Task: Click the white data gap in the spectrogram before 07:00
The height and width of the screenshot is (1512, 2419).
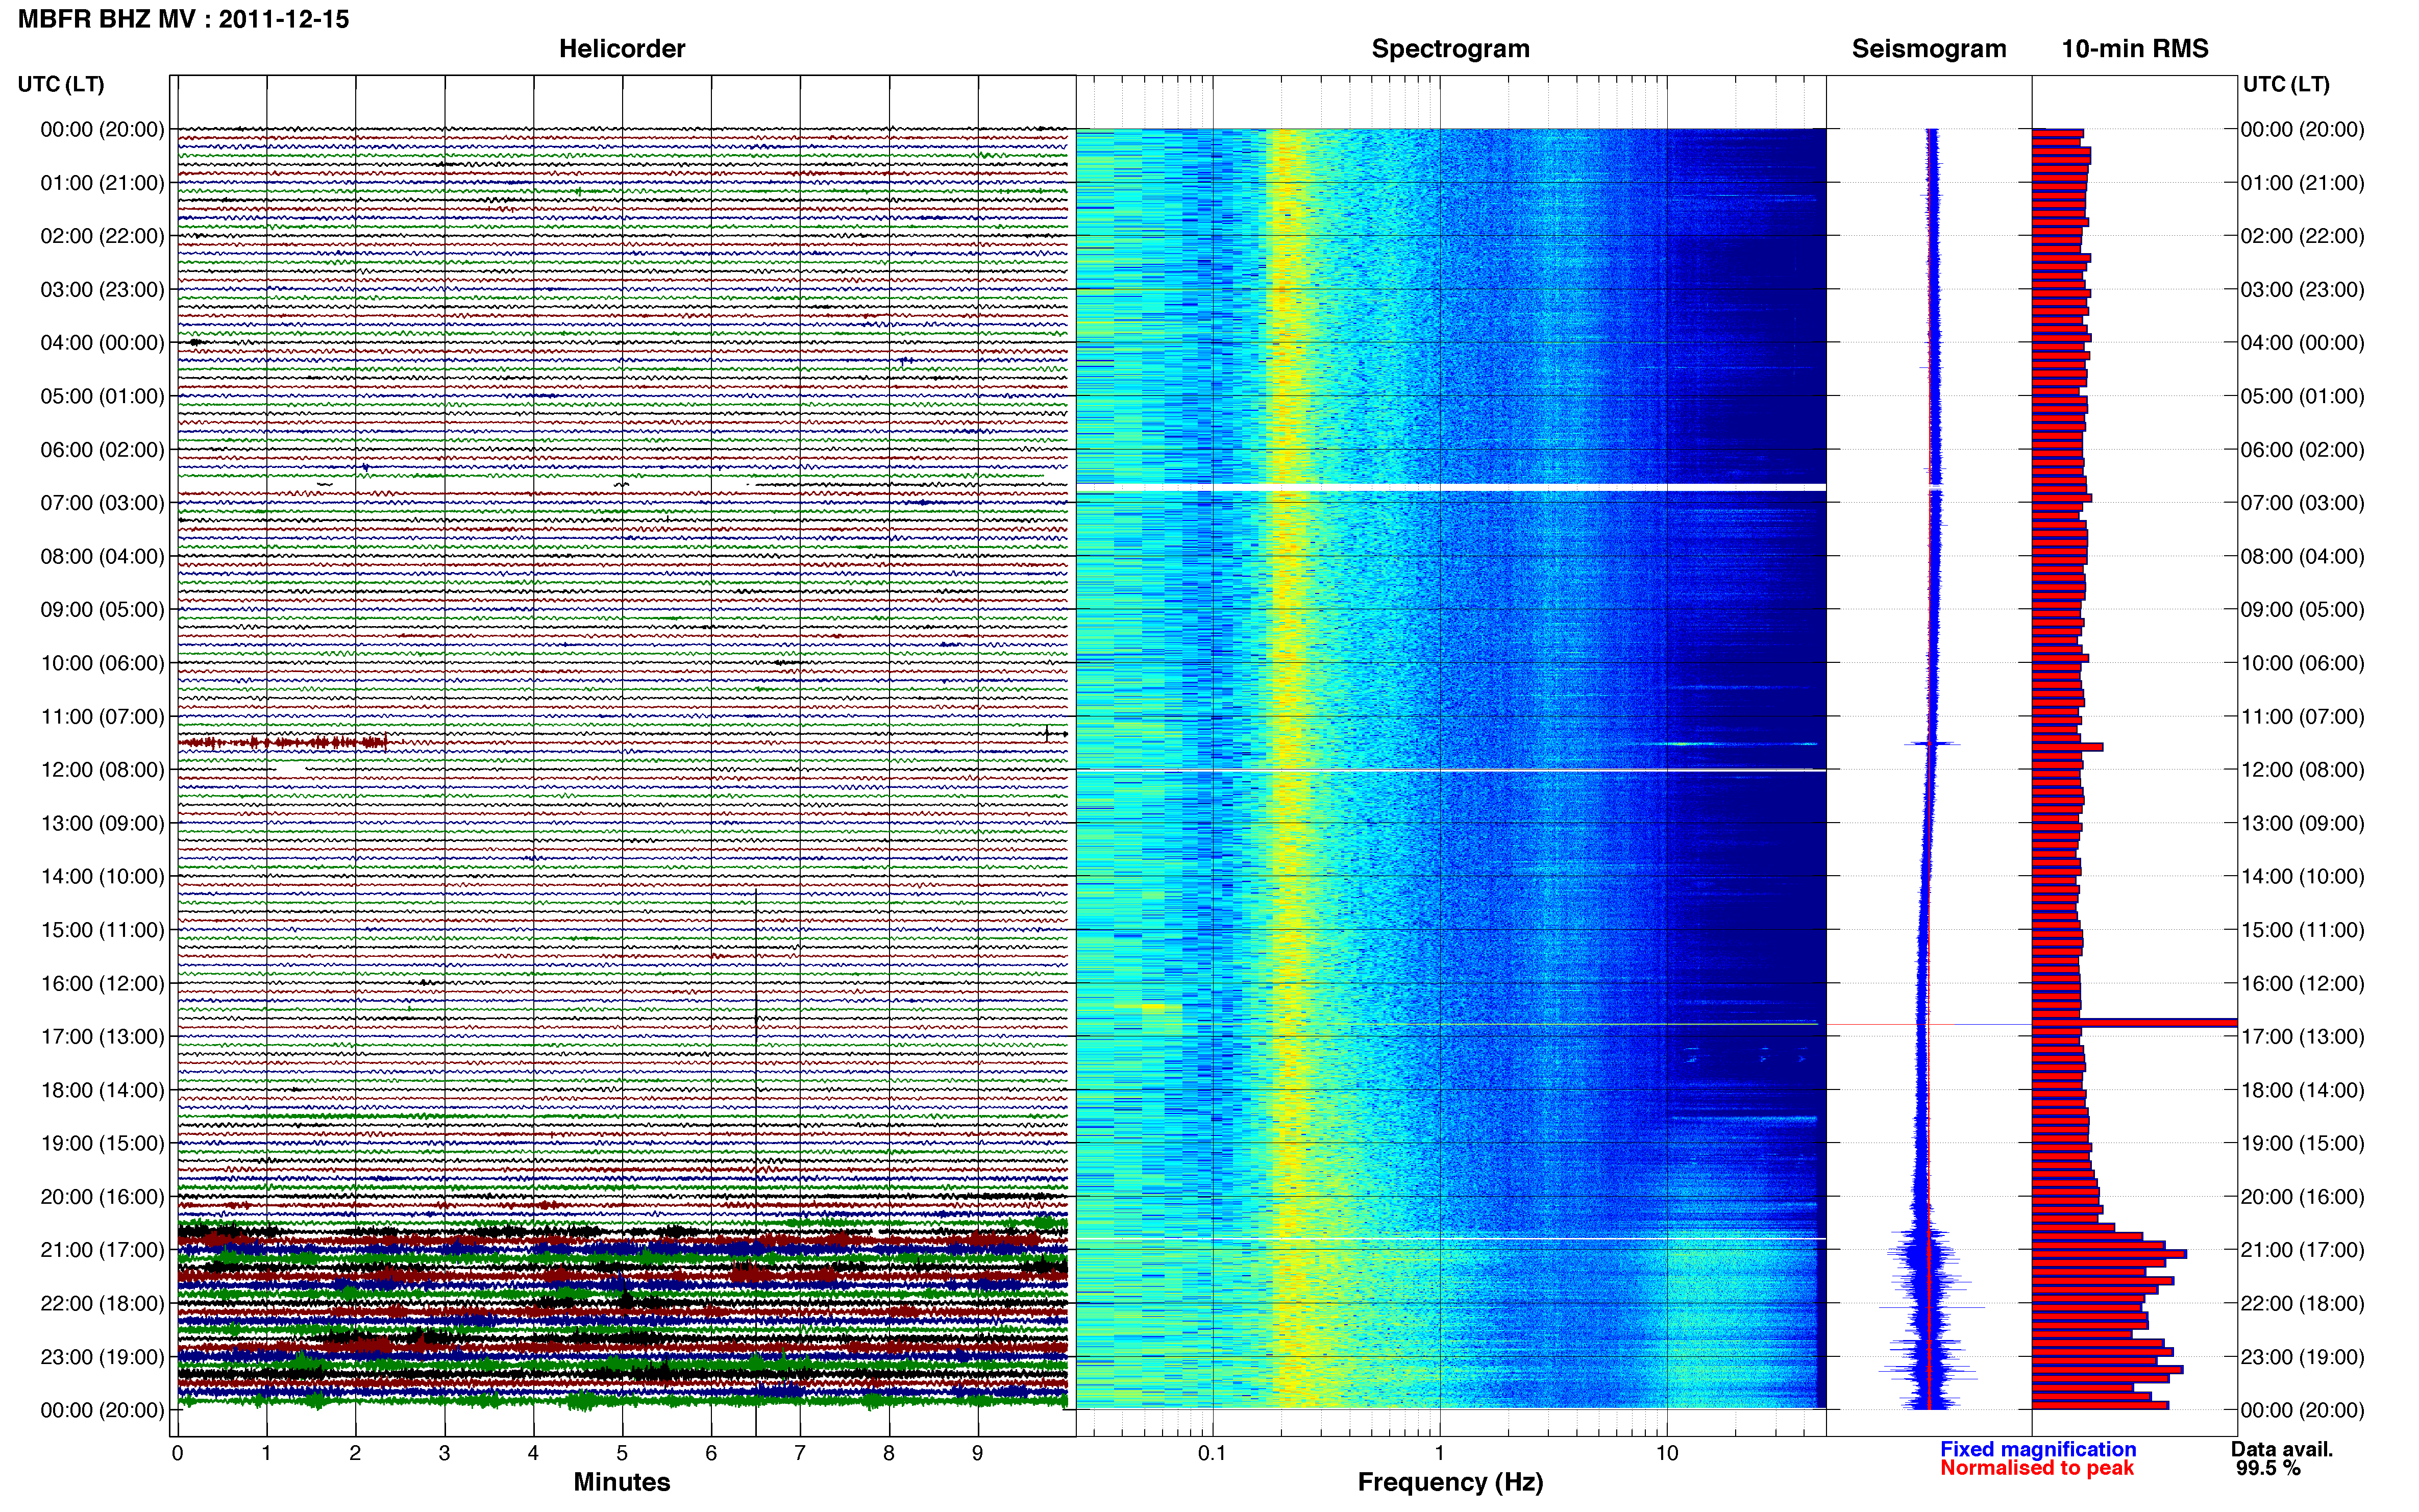Action: (x=1451, y=487)
